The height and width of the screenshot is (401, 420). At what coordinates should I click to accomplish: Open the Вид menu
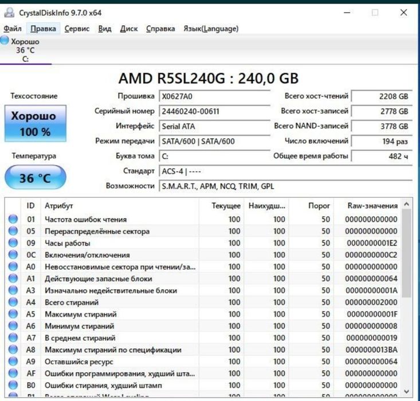click(105, 29)
